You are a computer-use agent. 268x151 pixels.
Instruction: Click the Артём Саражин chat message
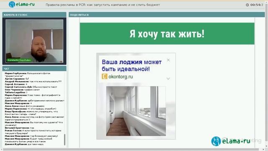pyautogui.click(x=17, y=79)
